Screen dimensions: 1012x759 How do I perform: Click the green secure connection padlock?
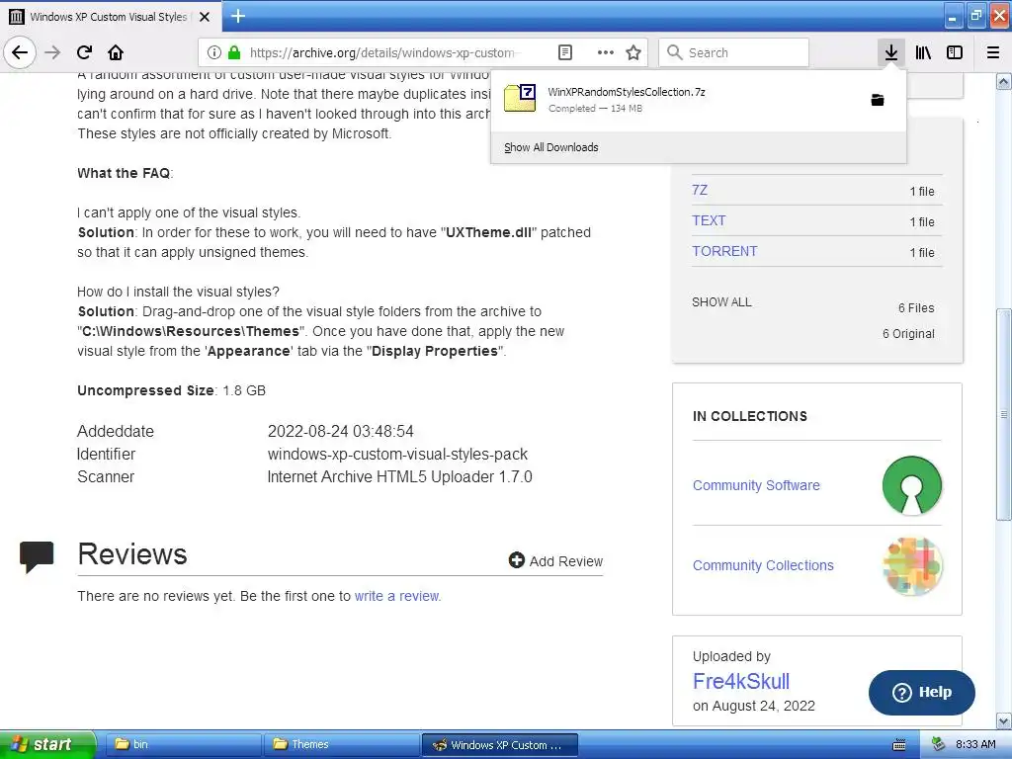pyautogui.click(x=234, y=52)
